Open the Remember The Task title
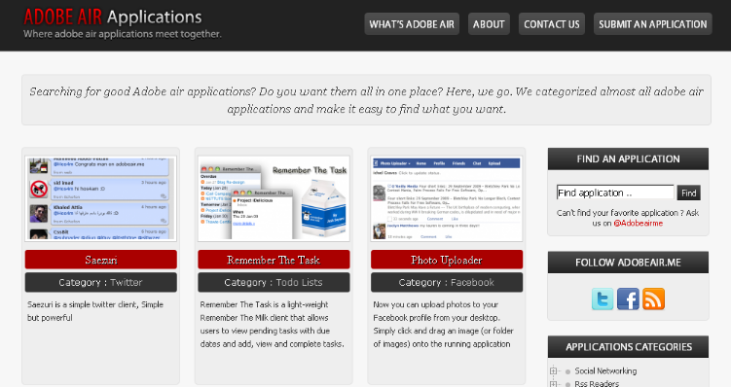731x387 pixels. 274,260
